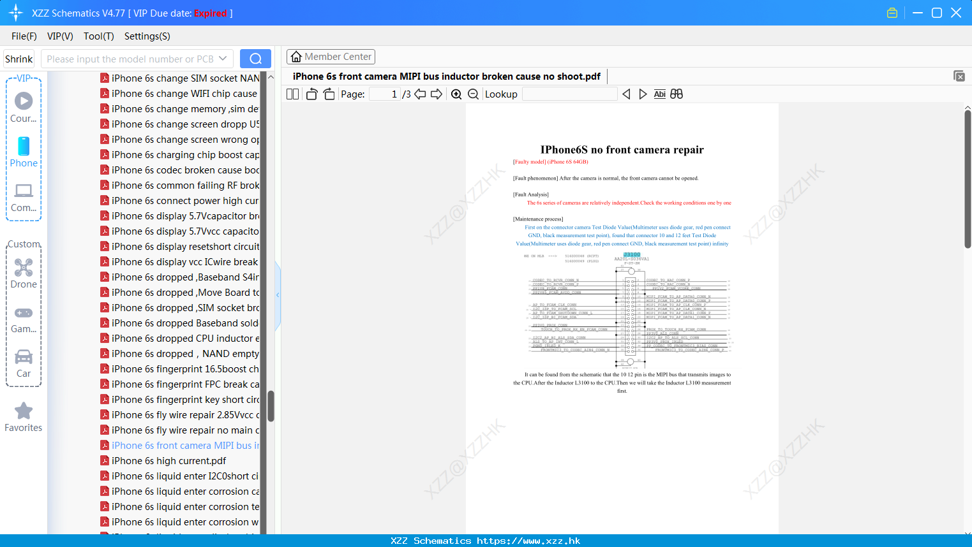
Task: Rotate the page clockwise
Action: [x=329, y=94]
